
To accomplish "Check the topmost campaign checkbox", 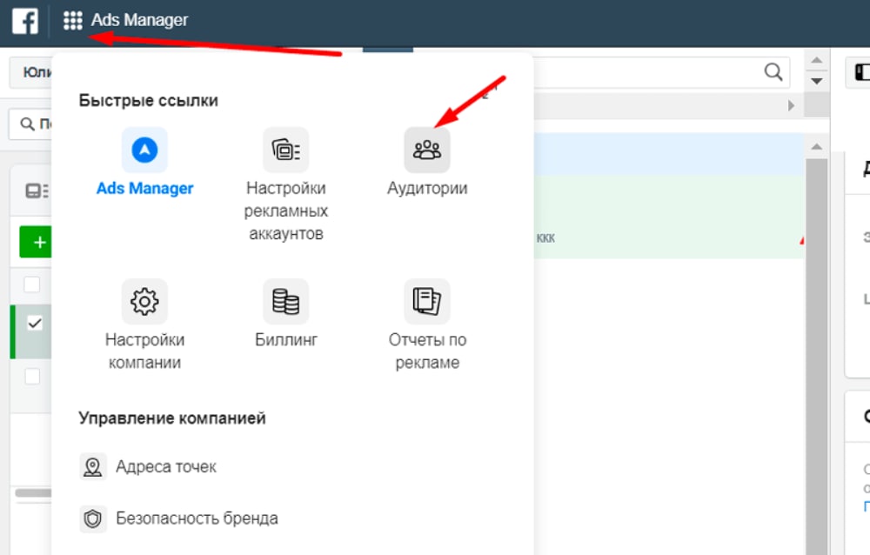I will pos(33,284).
